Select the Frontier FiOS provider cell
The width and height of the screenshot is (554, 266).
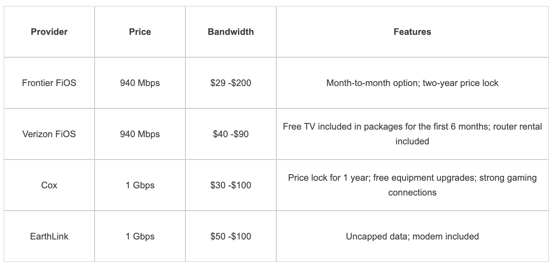coord(49,83)
